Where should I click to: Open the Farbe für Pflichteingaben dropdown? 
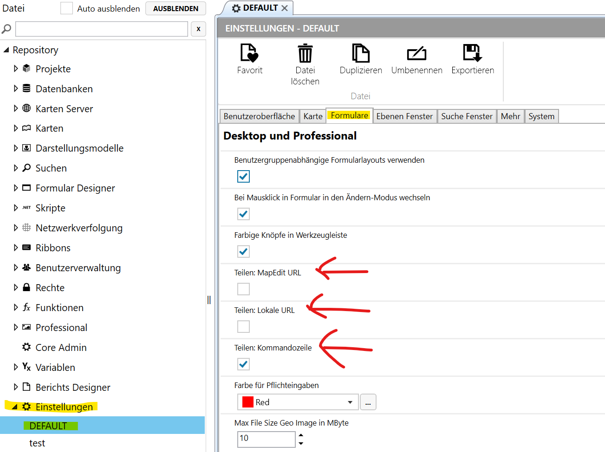[x=350, y=402]
